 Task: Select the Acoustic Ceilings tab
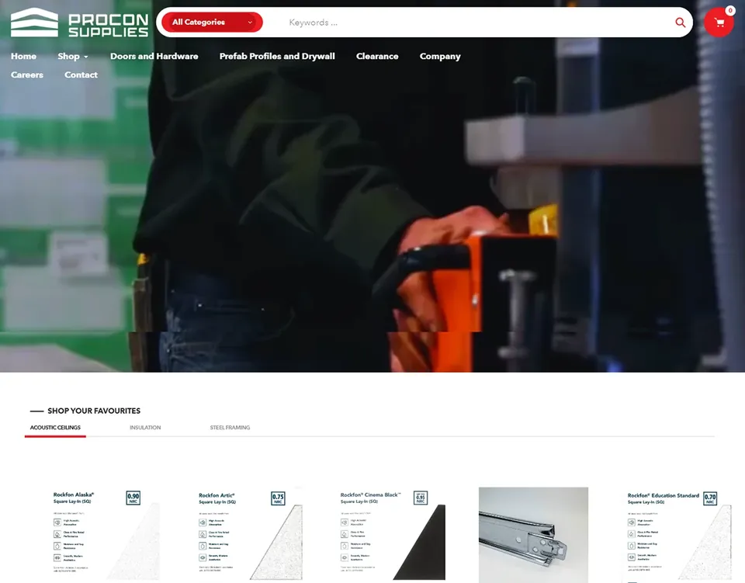pos(55,428)
